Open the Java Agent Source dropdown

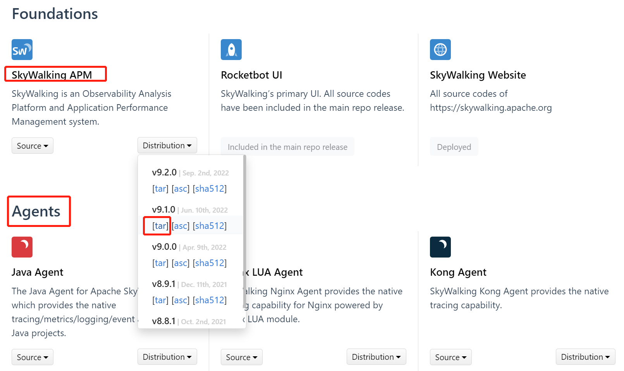[x=33, y=357]
